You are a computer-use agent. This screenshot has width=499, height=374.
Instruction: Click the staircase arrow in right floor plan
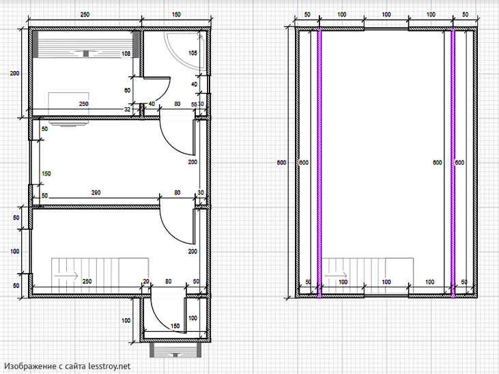tap(334, 275)
